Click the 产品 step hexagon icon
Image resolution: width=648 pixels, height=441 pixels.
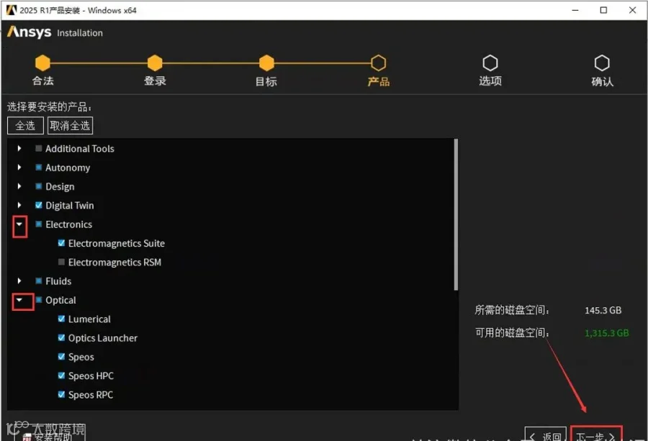pyautogui.click(x=378, y=63)
